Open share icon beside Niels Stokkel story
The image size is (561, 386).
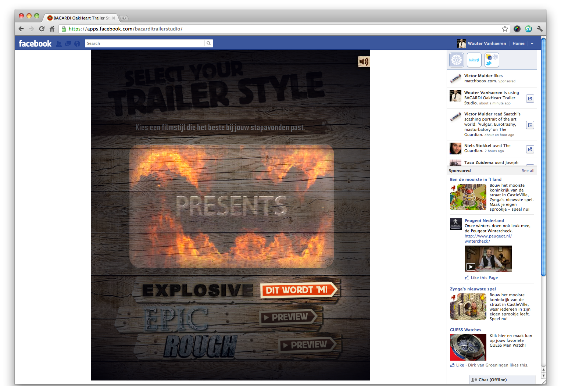(x=530, y=149)
